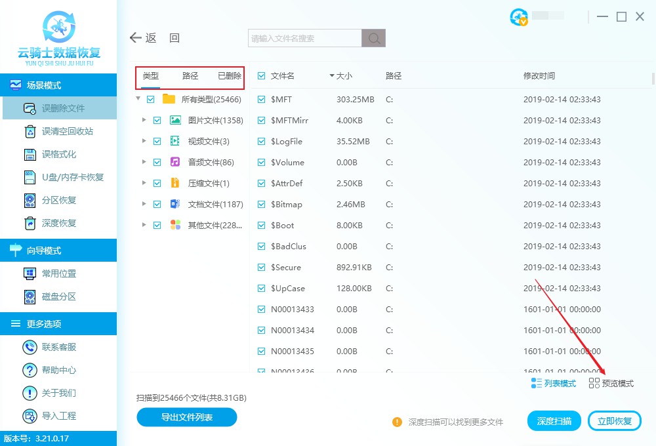Click the 图片文件 picture type icon
Viewport: 656px width, 446px height.
tap(175, 120)
